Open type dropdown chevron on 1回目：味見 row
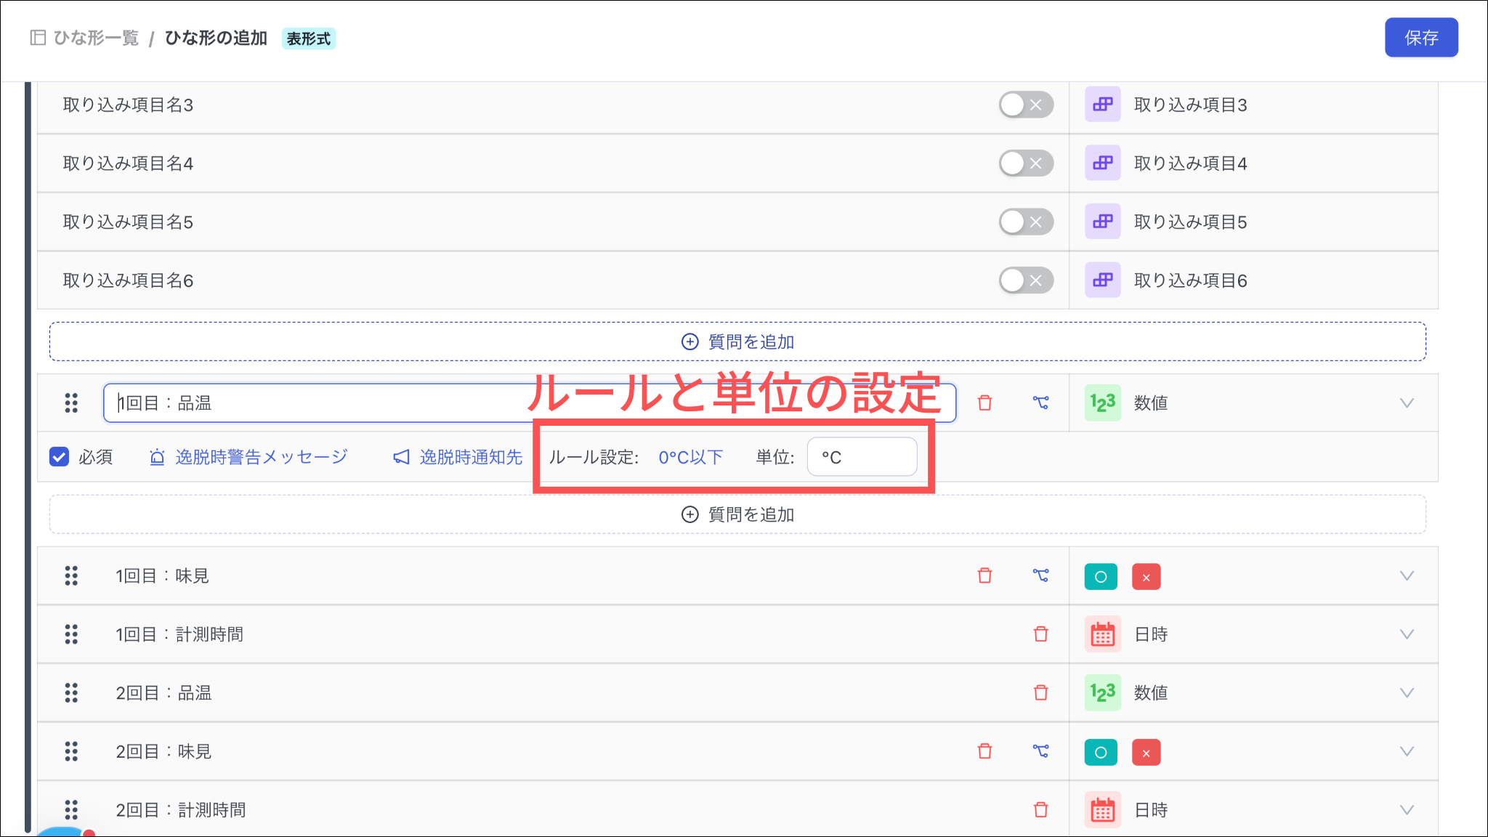Viewport: 1488px width, 837px height. point(1407,576)
